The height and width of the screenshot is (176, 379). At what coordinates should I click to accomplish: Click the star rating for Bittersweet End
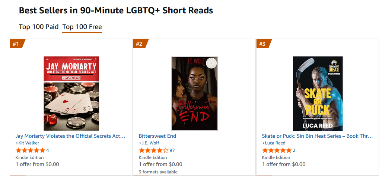click(153, 150)
